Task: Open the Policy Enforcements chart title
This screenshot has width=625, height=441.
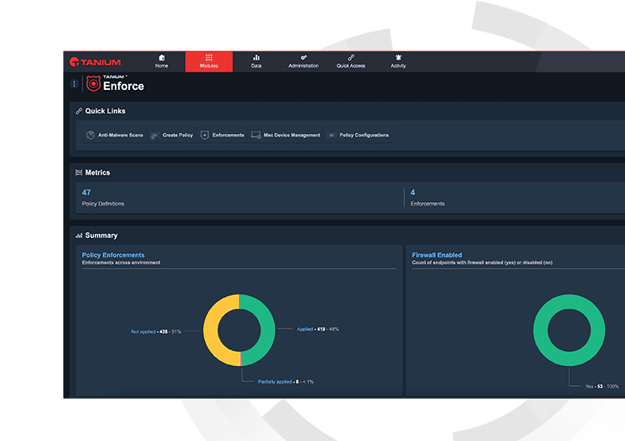Action: coord(113,255)
